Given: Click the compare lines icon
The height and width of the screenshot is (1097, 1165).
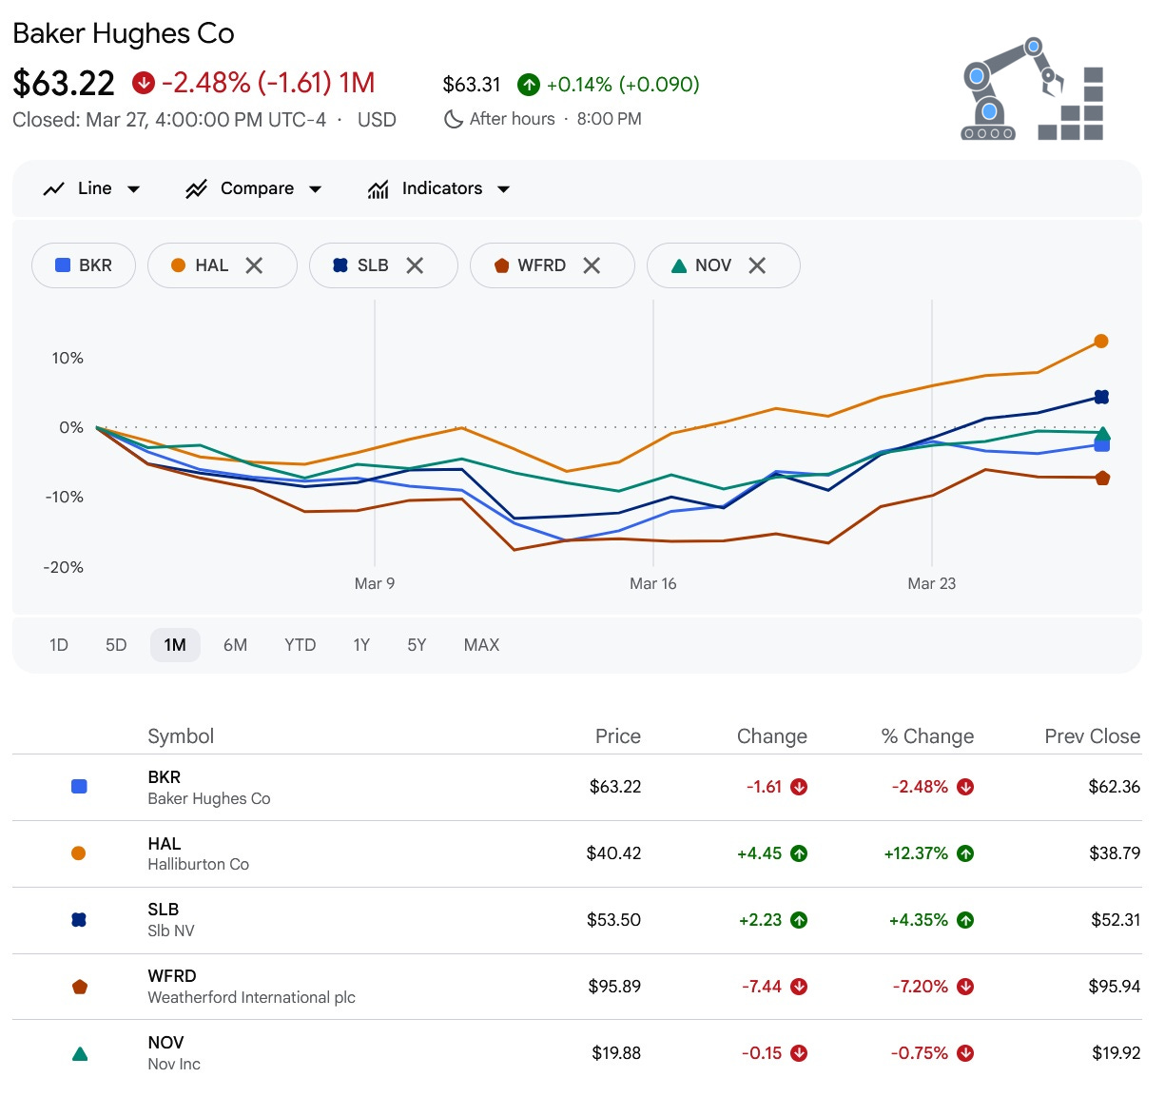Looking at the screenshot, I should coord(197,188).
